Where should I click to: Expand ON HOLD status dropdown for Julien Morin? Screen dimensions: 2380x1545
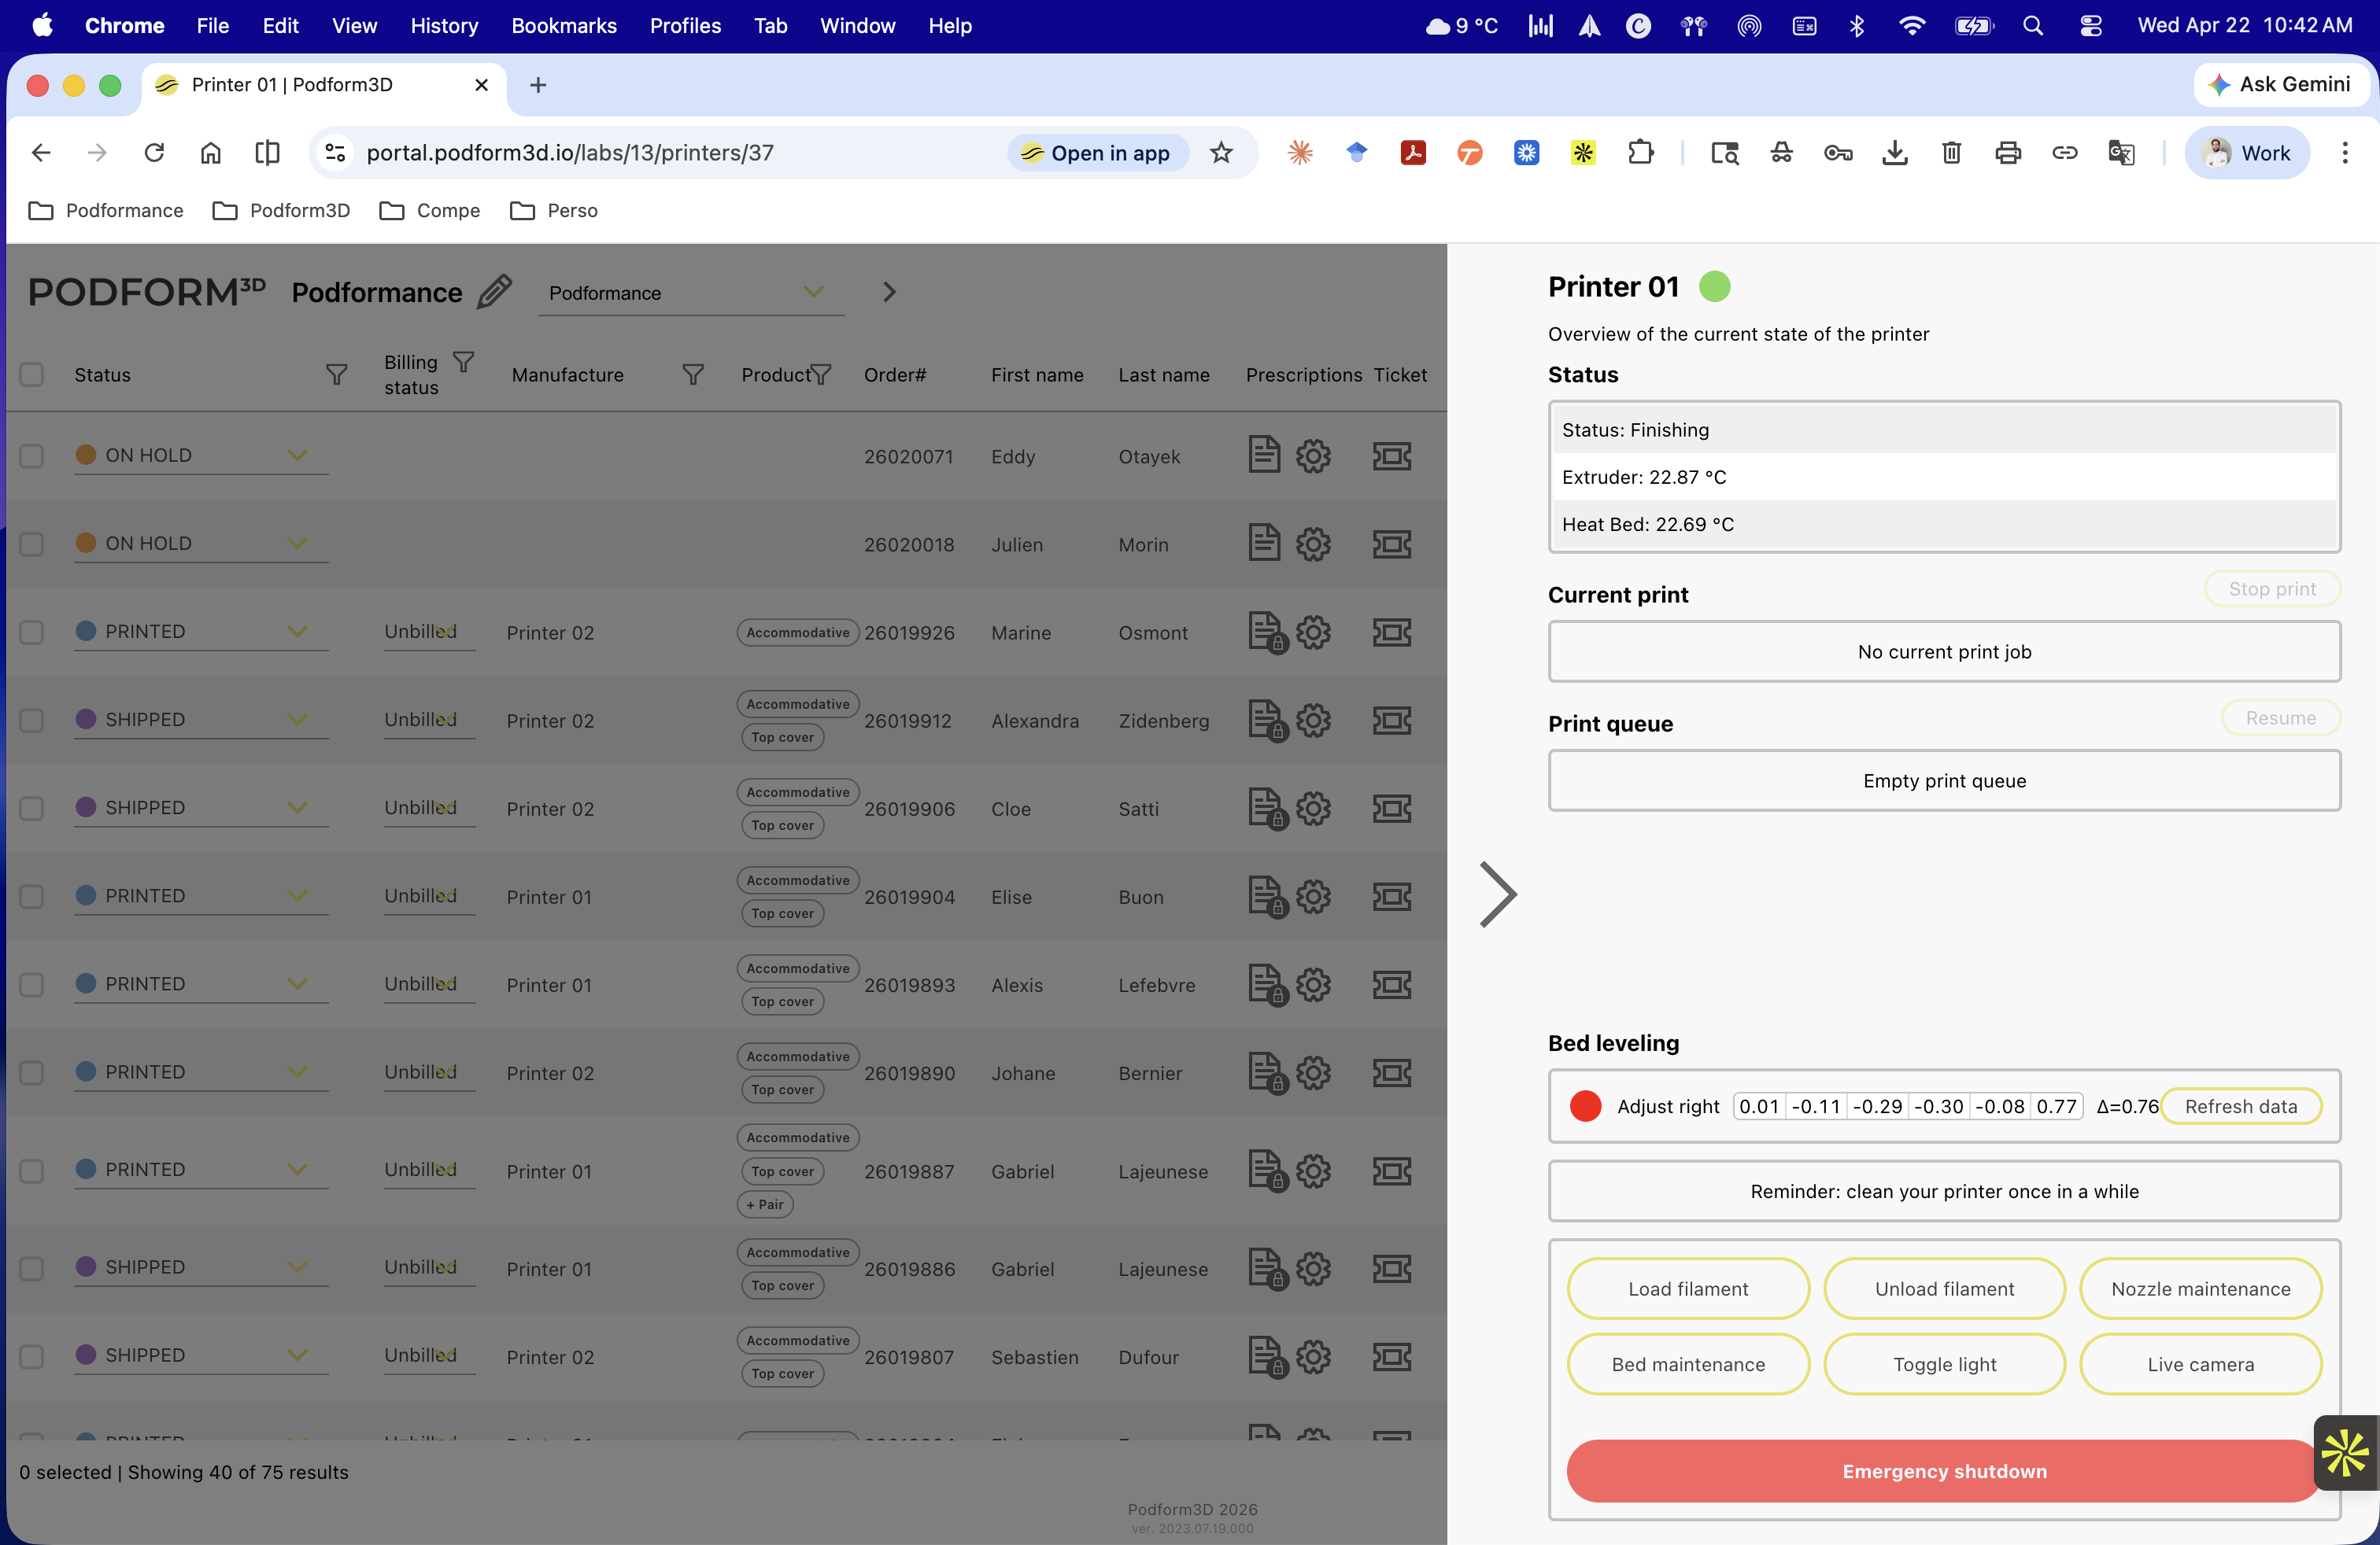(201, 544)
